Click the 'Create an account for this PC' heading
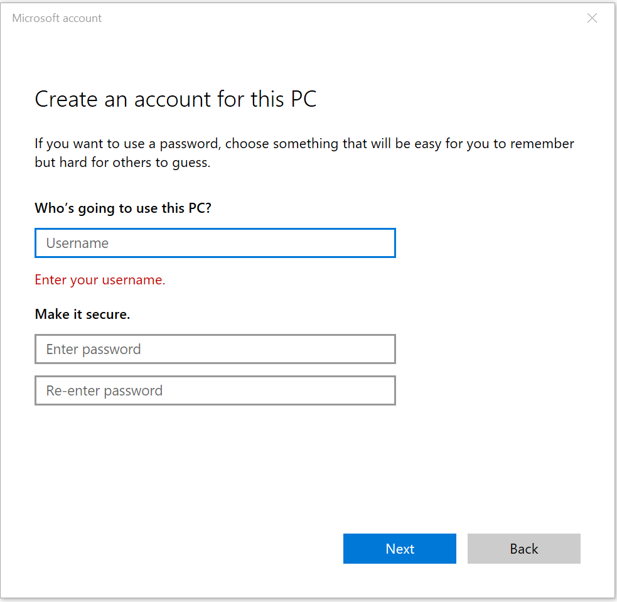This screenshot has width=617, height=602. point(175,99)
